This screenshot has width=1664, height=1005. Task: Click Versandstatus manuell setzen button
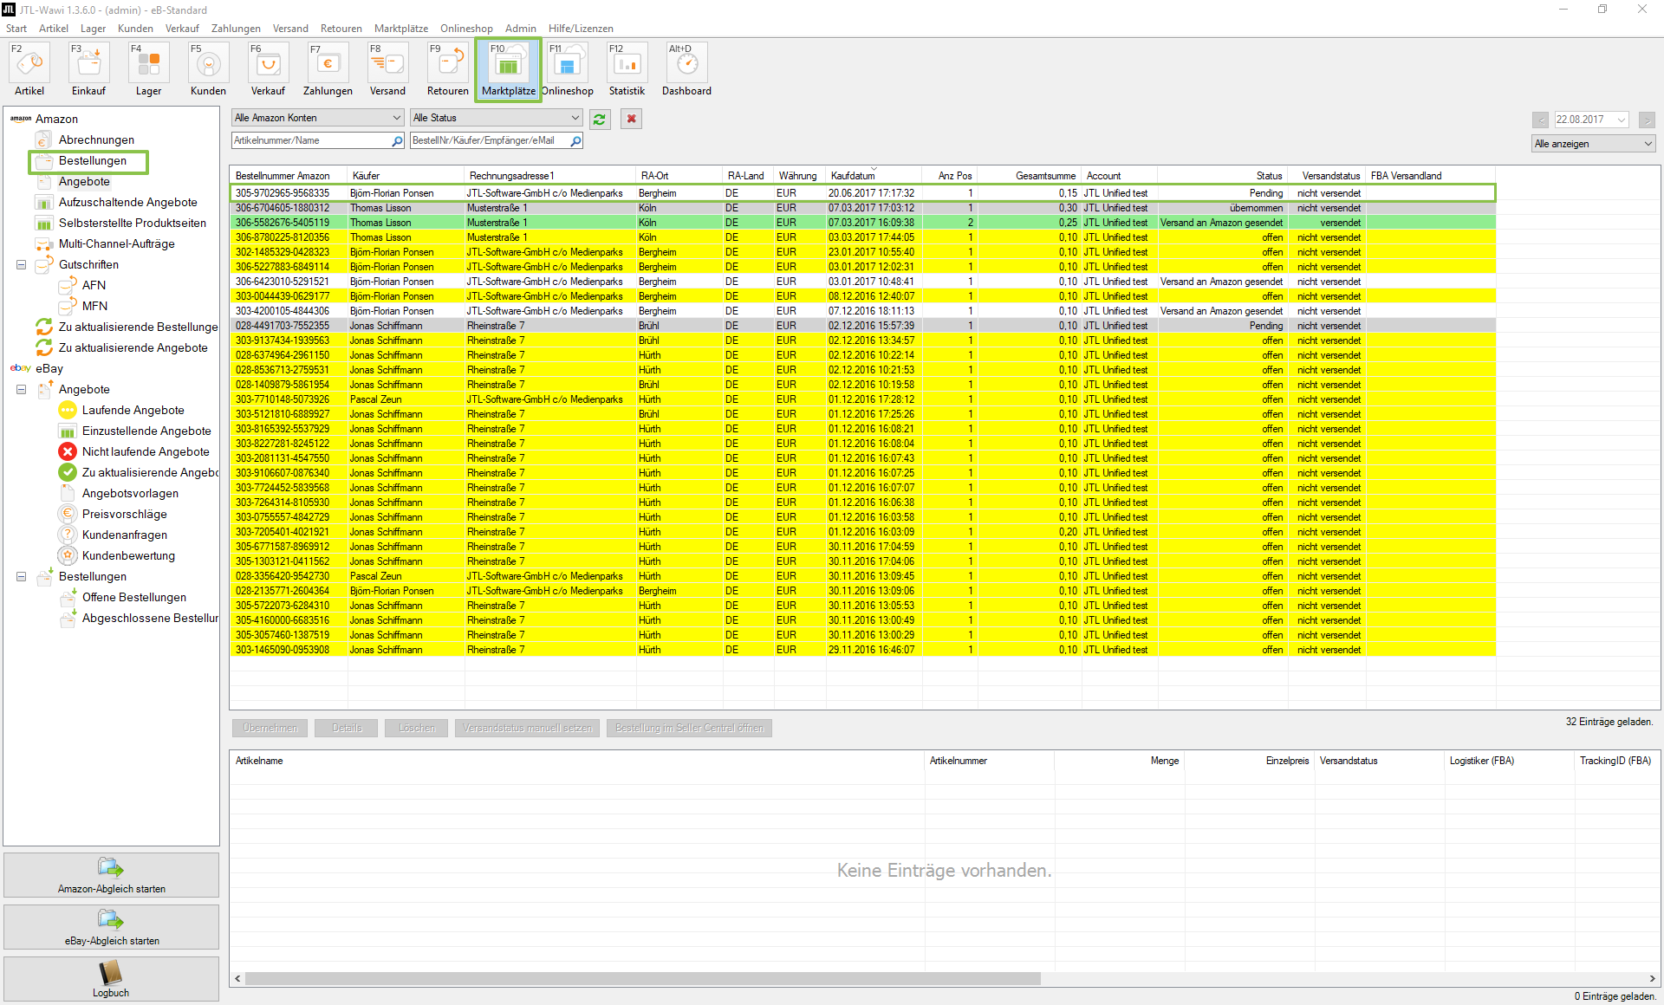tap(528, 729)
